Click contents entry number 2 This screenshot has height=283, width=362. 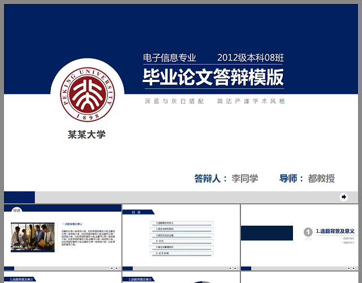(x=181, y=229)
